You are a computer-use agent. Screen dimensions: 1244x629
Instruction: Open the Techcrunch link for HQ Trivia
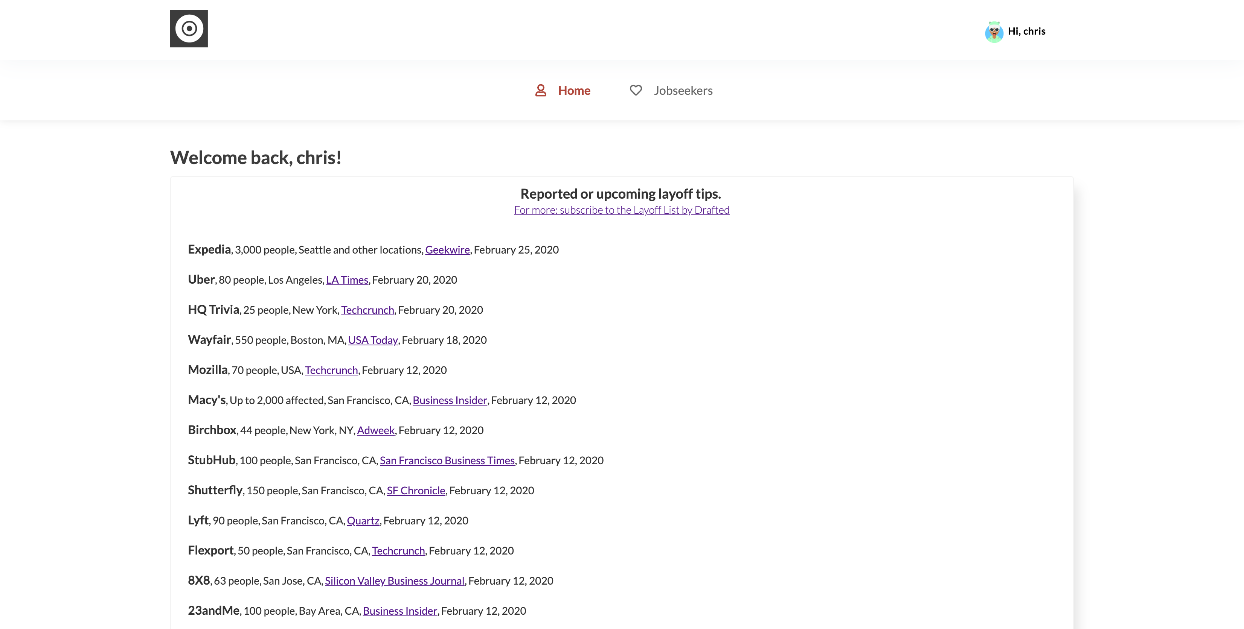tap(367, 310)
